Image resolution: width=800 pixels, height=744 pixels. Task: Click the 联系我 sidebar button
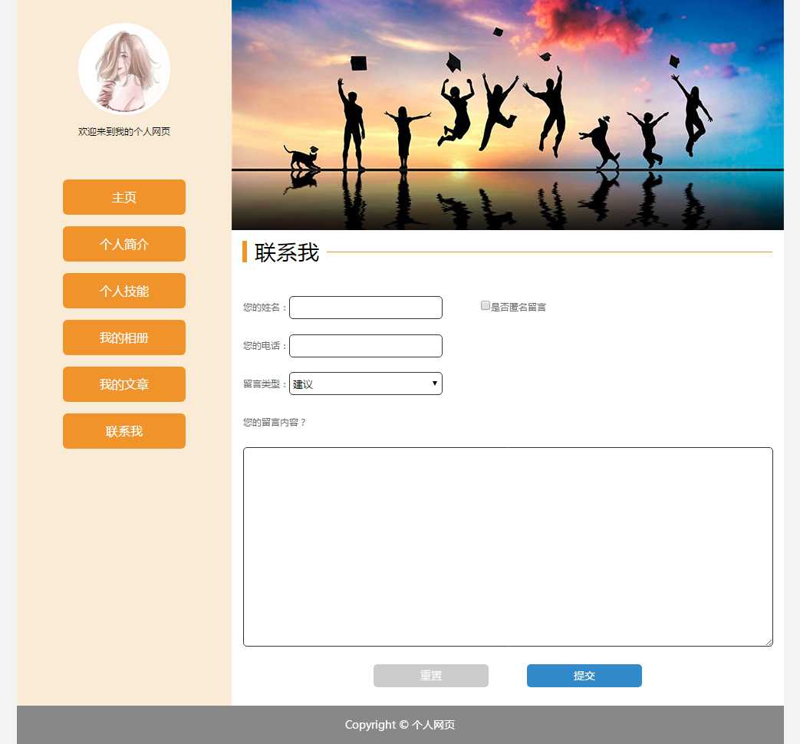tap(123, 431)
